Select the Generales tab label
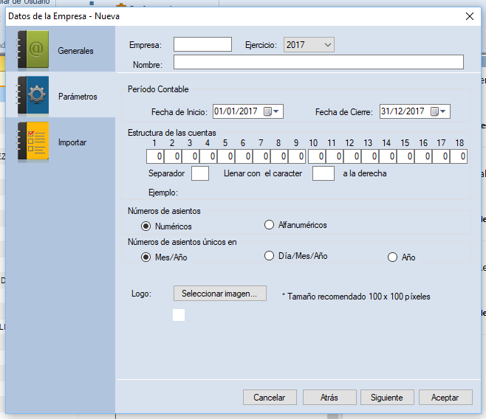 [75, 51]
